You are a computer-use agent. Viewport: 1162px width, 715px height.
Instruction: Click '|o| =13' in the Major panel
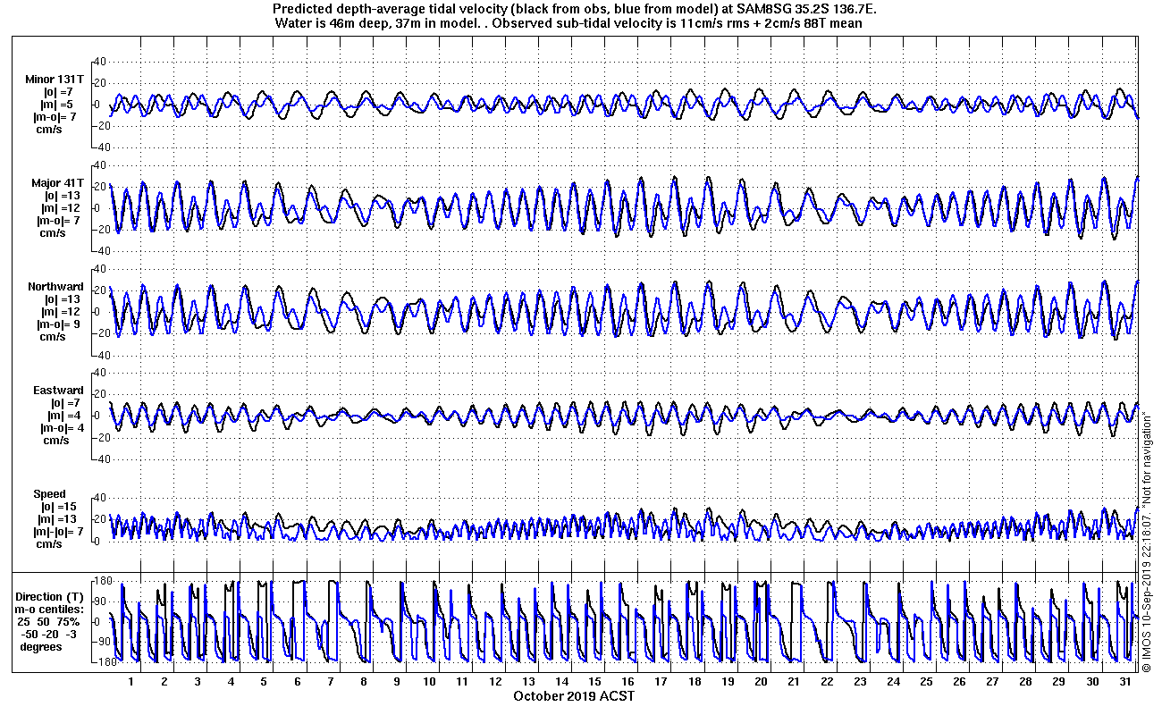(62, 196)
